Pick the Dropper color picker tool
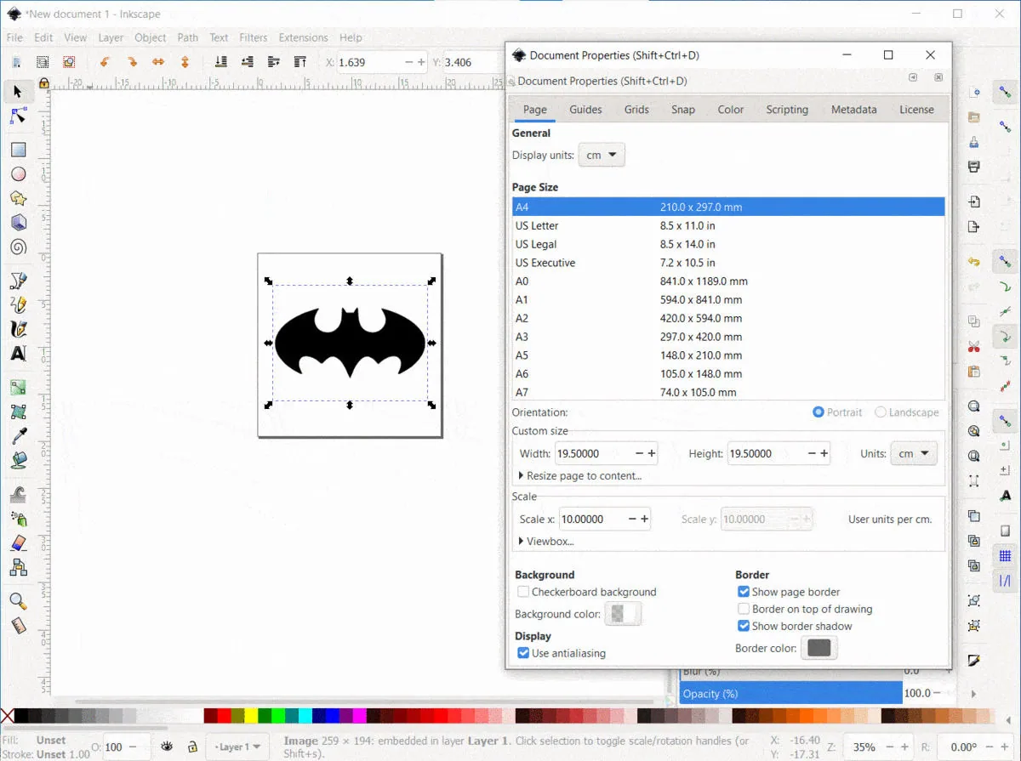 [18, 436]
